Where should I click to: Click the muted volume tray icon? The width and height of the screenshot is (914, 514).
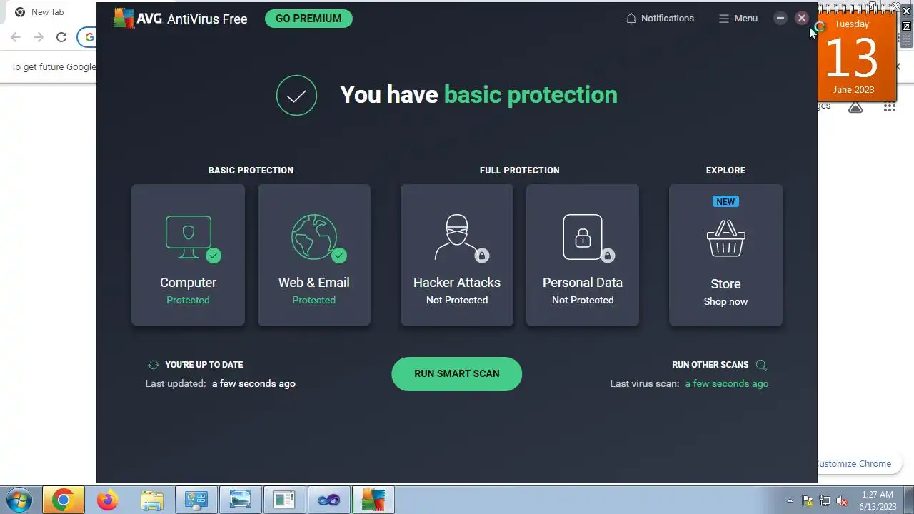tap(843, 501)
